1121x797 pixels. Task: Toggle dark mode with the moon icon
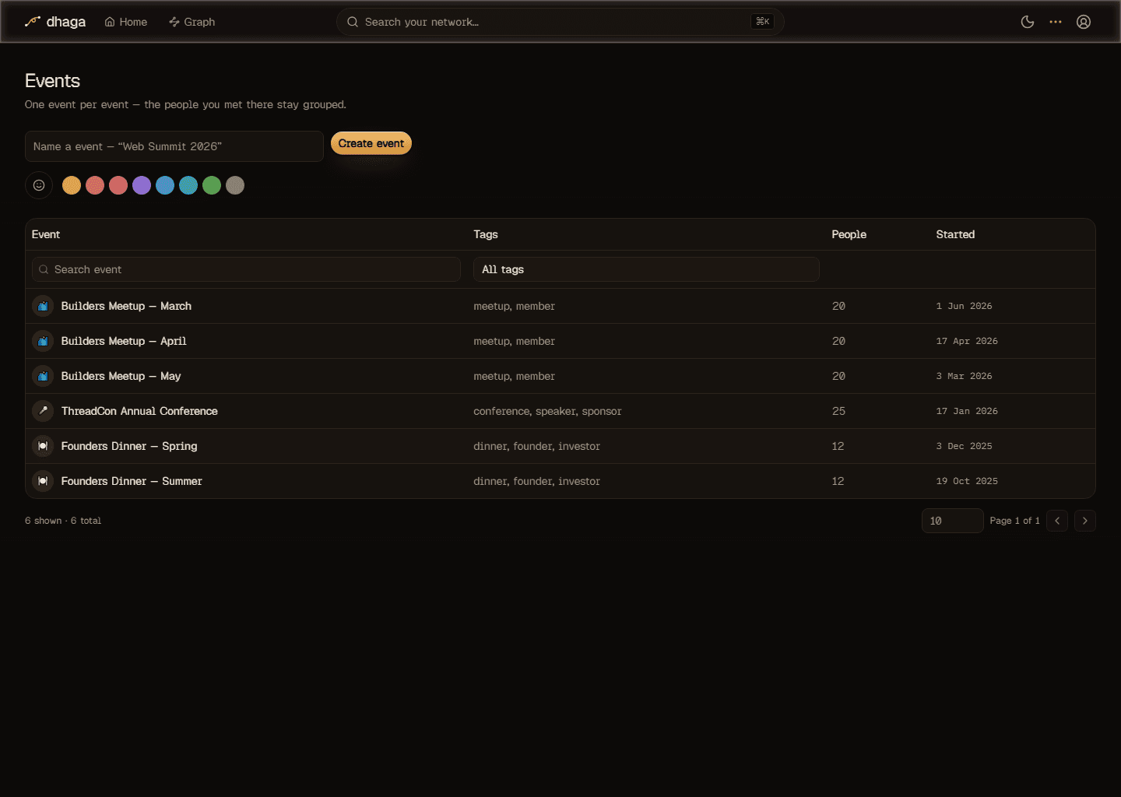pyautogui.click(x=1028, y=22)
